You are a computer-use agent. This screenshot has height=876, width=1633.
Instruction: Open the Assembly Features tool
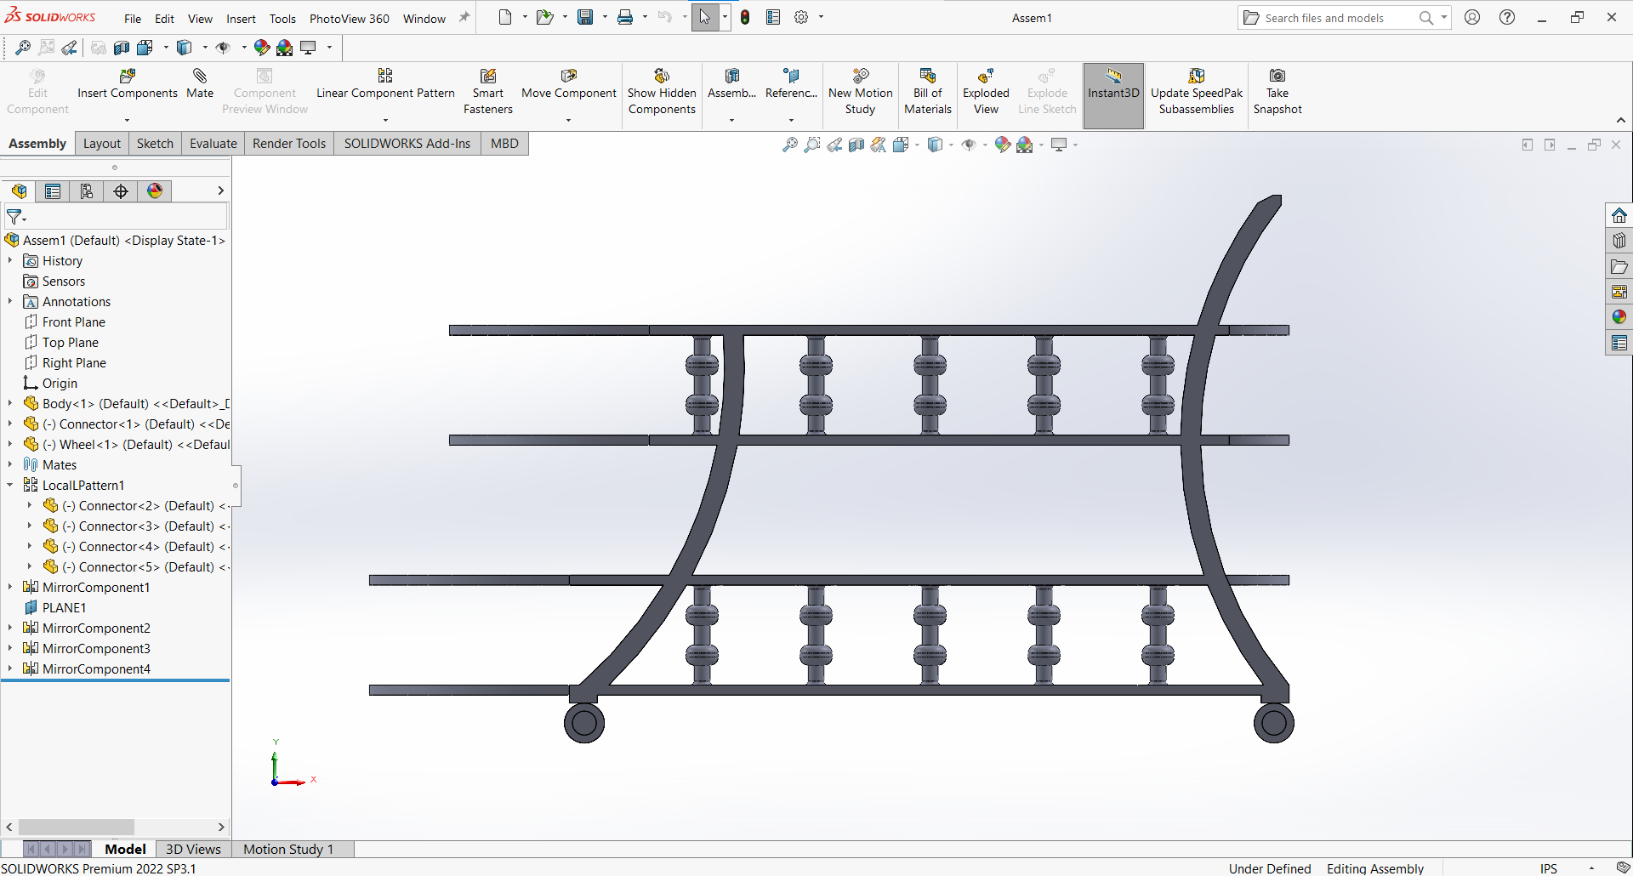click(732, 84)
